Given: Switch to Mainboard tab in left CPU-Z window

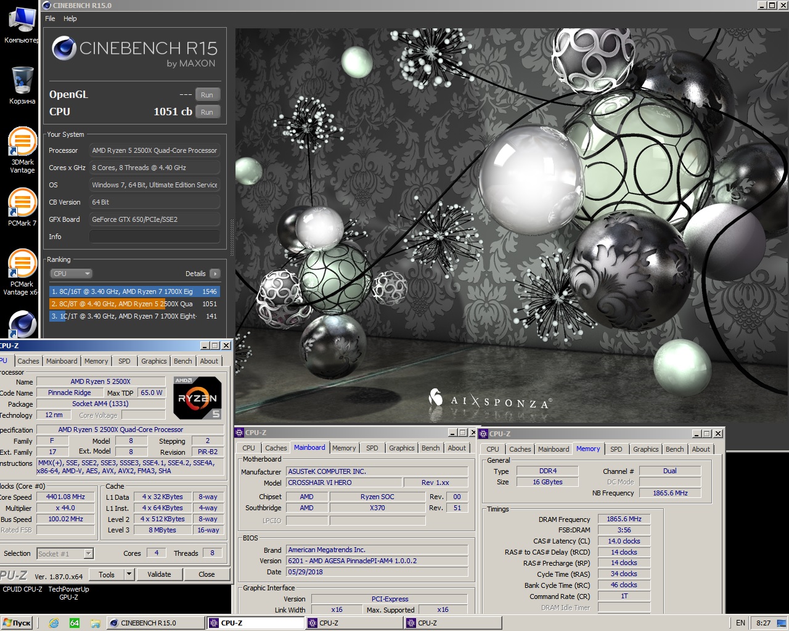Looking at the screenshot, I should (x=62, y=361).
